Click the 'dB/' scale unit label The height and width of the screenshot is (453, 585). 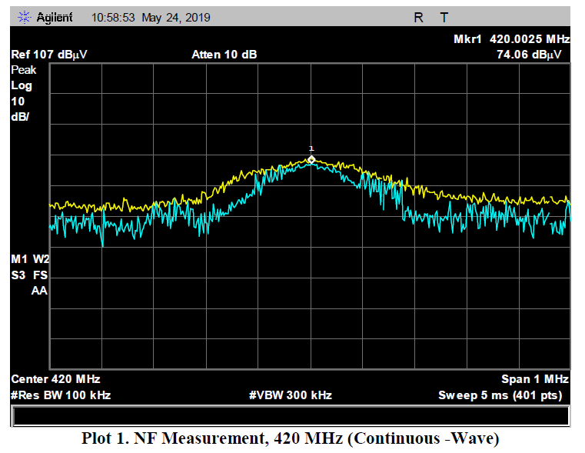20,117
